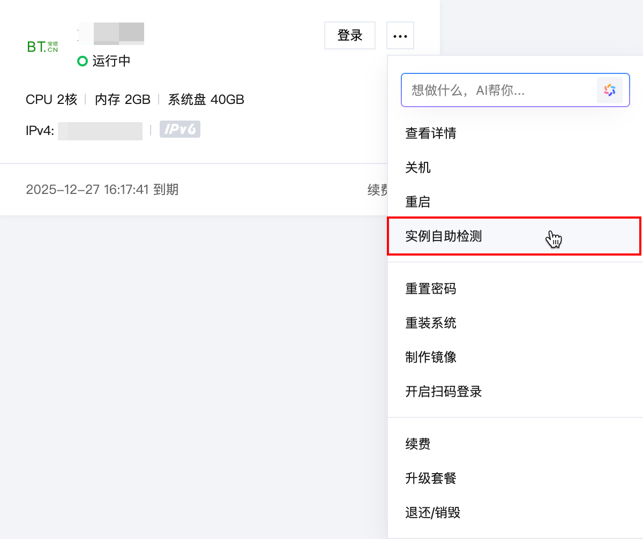643x539 pixels.
Task: Click the 续费 link on the card footer
Action: (377, 190)
